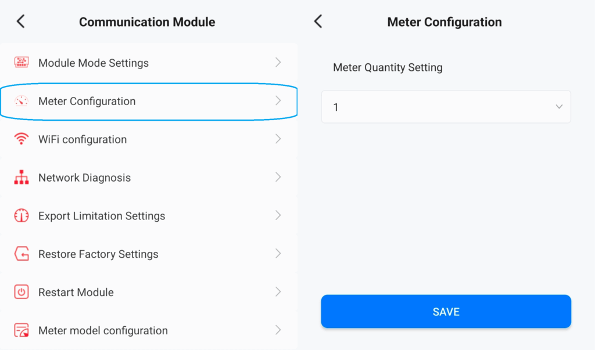Open the Meter Quantity Setting dropdown

click(x=446, y=107)
